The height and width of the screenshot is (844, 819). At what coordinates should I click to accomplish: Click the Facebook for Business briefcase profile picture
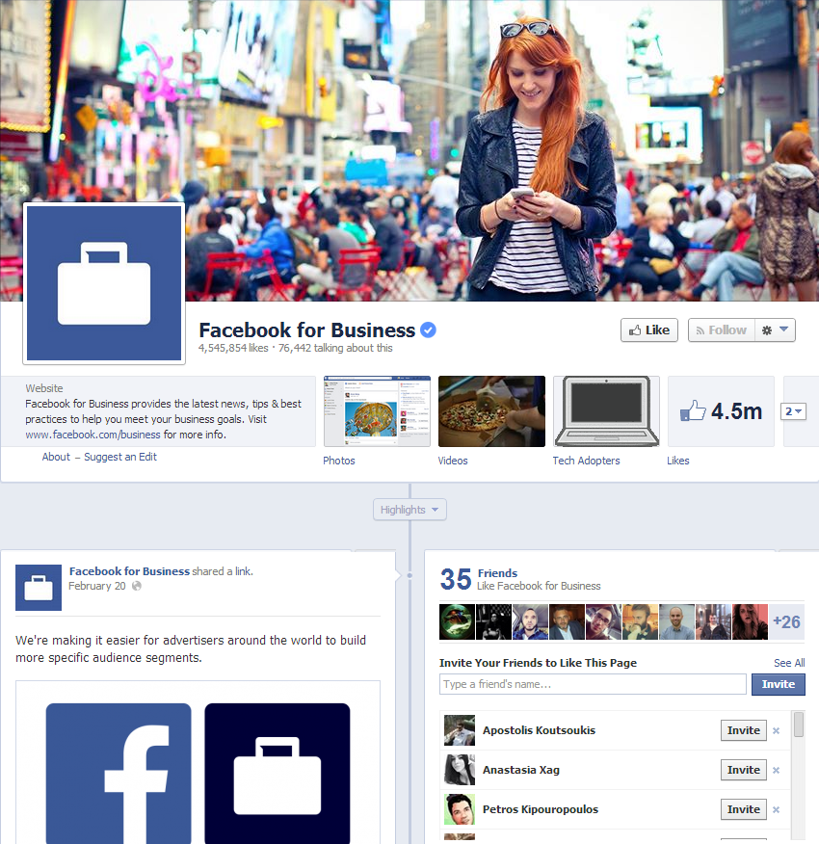click(104, 283)
